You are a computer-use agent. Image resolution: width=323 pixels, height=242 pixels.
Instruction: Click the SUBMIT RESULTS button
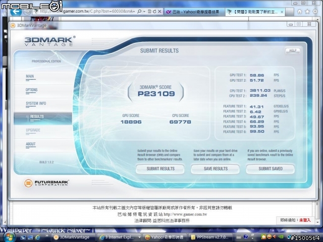click(x=160, y=169)
